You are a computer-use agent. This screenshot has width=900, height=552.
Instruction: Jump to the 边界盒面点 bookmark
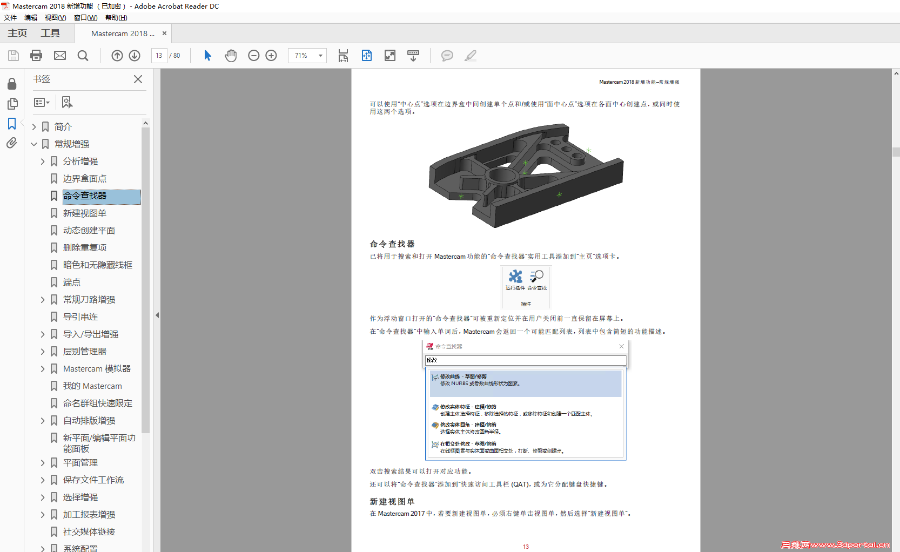[84, 179]
